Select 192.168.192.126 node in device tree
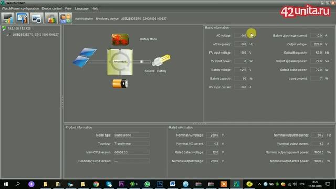This screenshot has width=336, height=189. pos(19,28)
